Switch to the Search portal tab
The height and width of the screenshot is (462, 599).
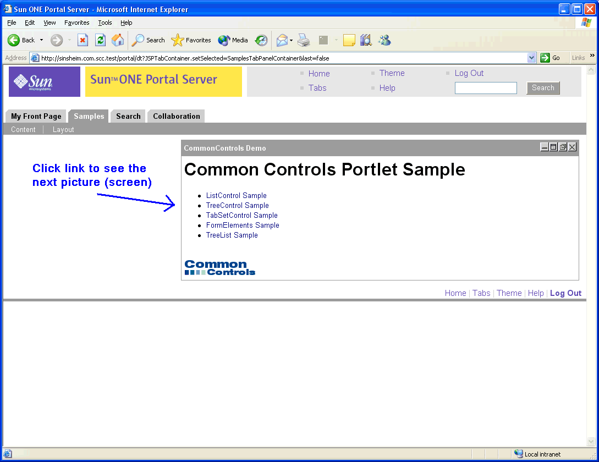[x=128, y=116]
